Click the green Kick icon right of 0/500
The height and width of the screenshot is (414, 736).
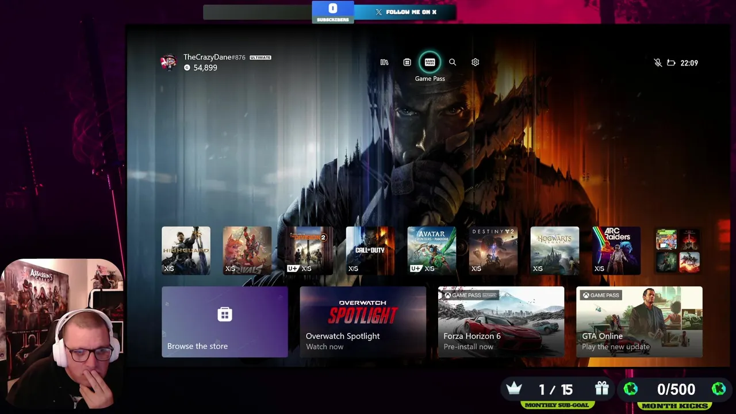(719, 389)
